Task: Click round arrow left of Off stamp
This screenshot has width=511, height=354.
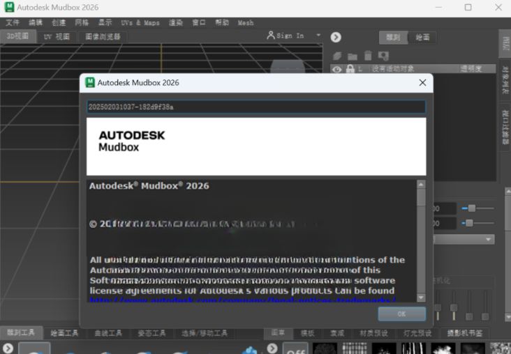Action: click(x=272, y=348)
